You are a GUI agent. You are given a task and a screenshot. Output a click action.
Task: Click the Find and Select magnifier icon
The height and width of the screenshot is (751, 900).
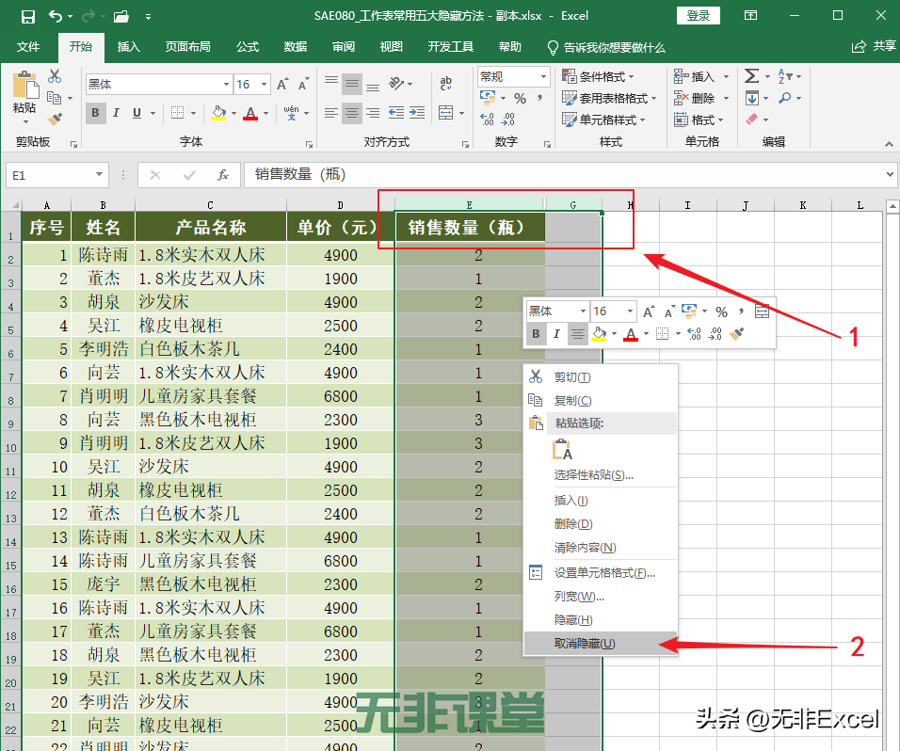(x=784, y=98)
